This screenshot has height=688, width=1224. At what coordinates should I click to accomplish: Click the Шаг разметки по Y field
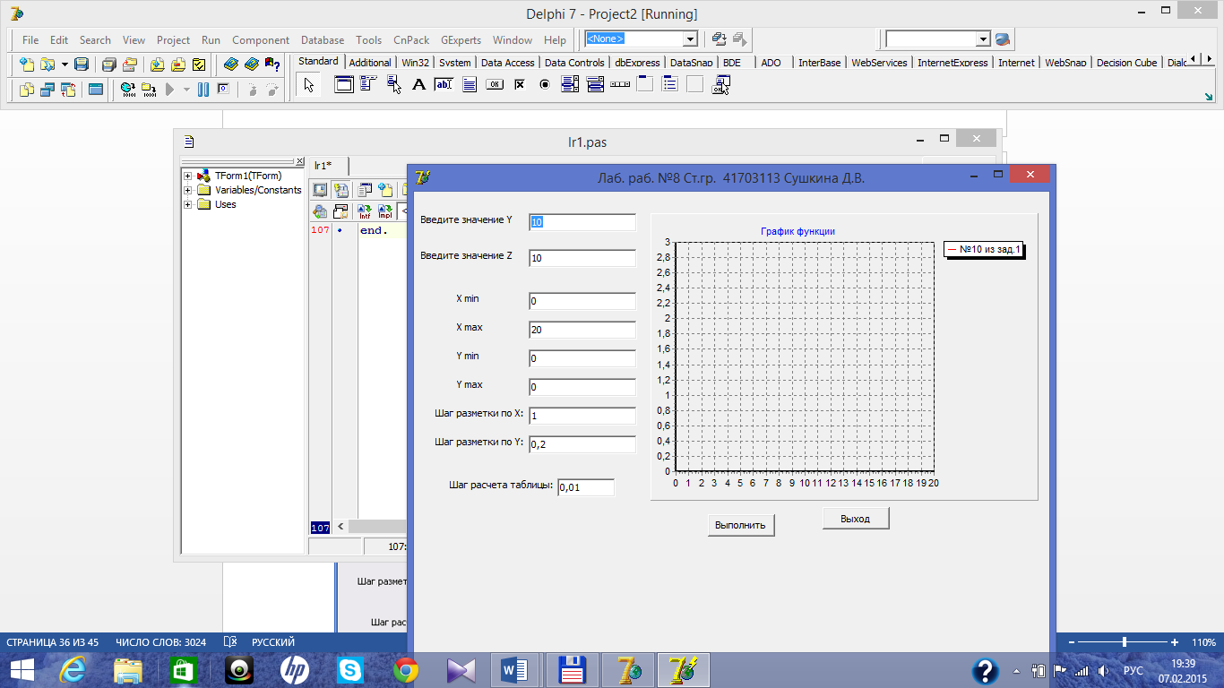point(582,444)
